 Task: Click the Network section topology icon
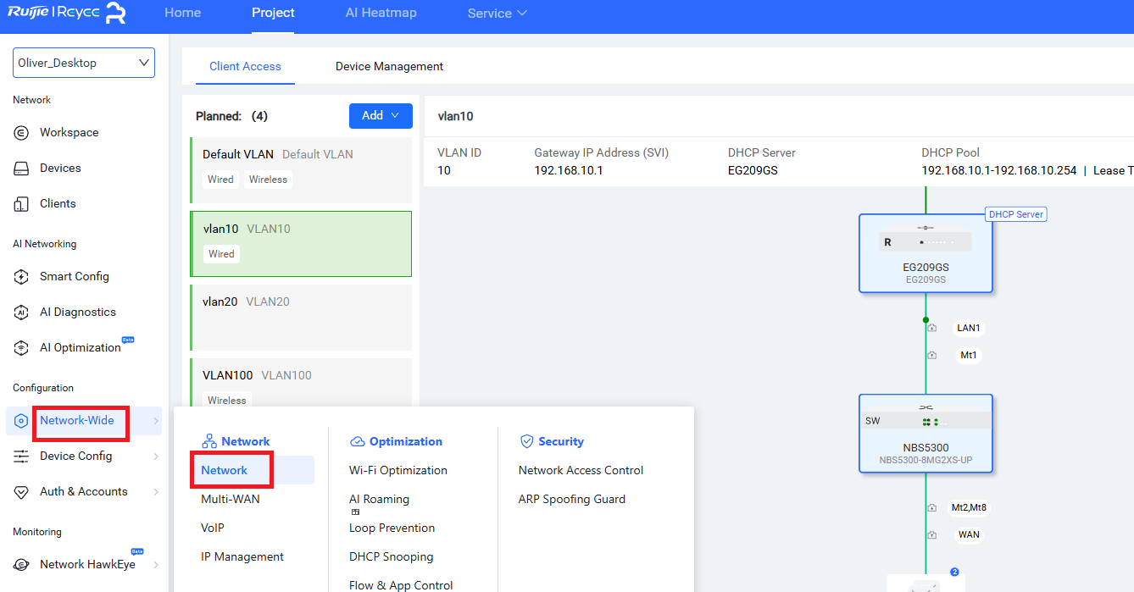(x=209, y=441)
